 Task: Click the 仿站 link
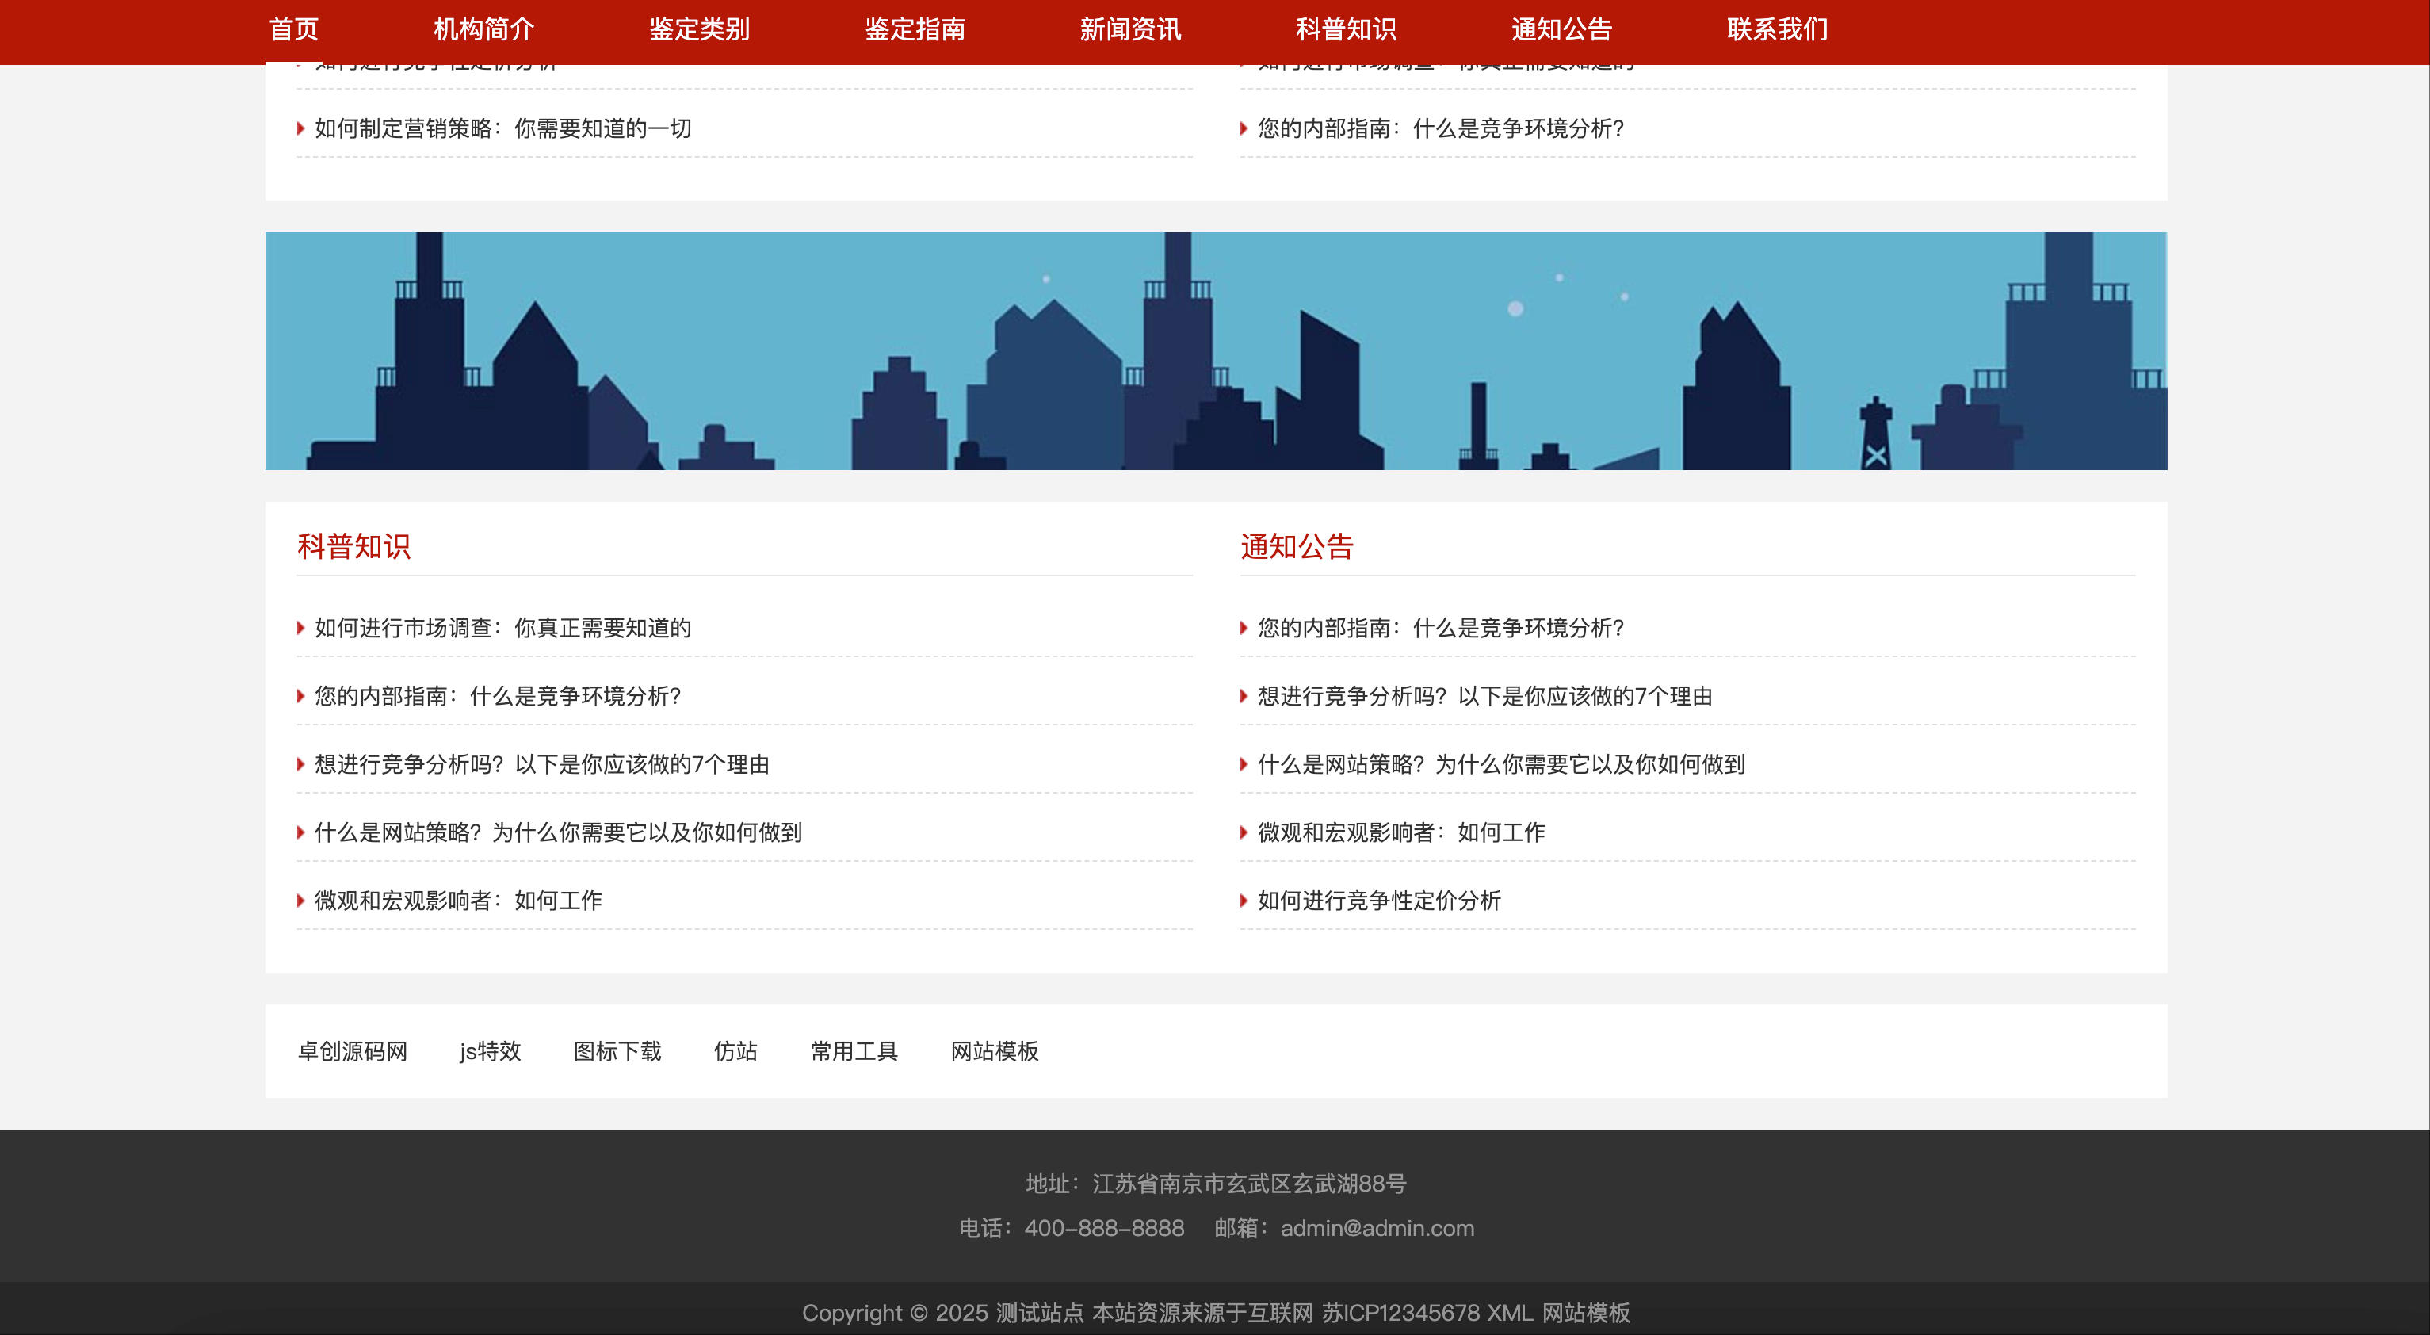(x=735, y=1051)
